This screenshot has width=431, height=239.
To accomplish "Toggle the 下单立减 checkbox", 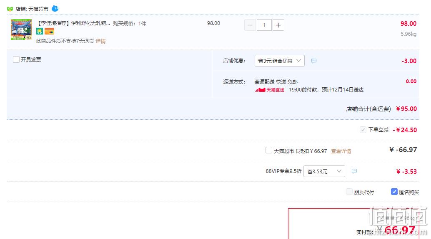I will tap(363, 130).
